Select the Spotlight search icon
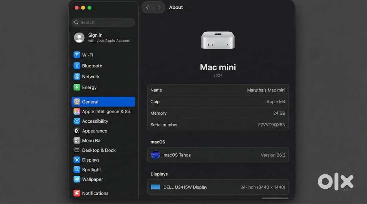The width and height of the screenshot is (367, 204). click(x=77, y=170)
